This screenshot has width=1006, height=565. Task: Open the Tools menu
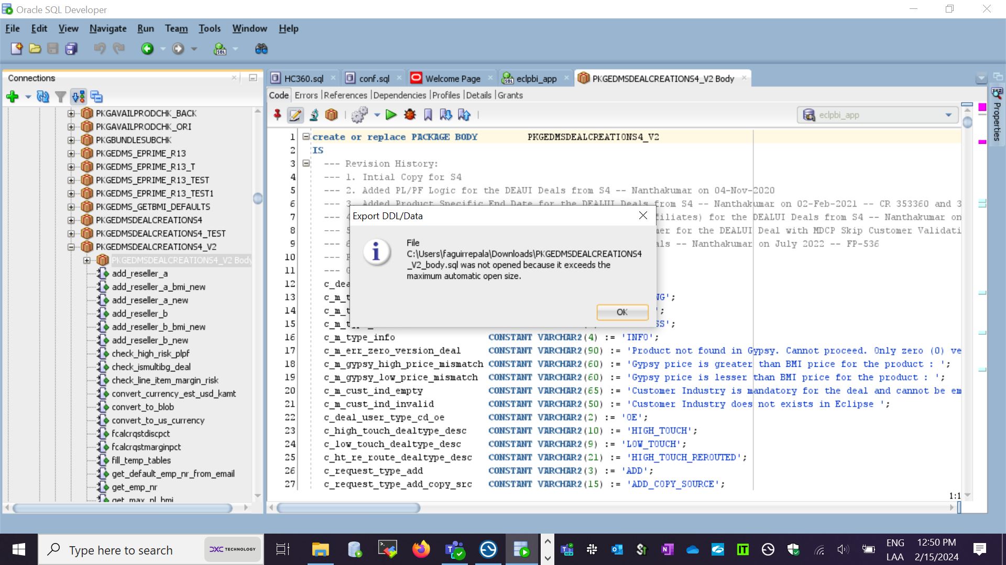click(210, 28)
